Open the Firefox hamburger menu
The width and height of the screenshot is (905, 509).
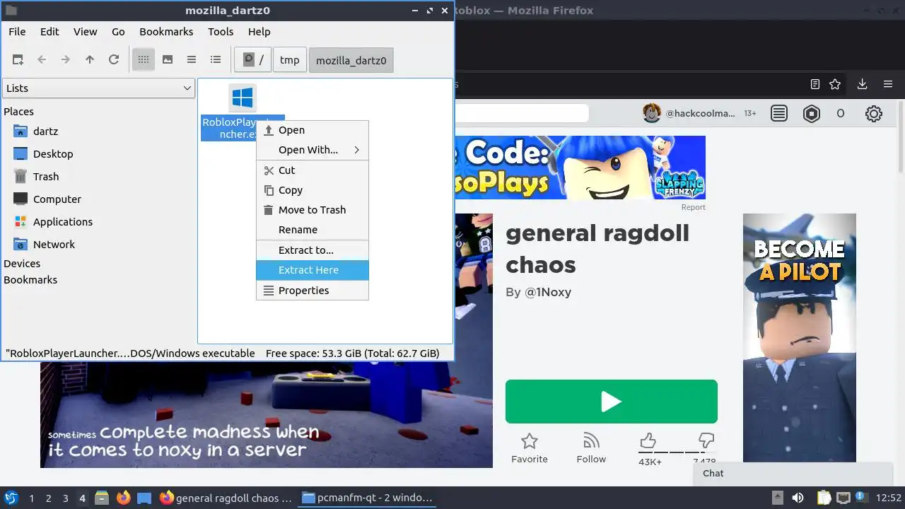coord(888,84)
